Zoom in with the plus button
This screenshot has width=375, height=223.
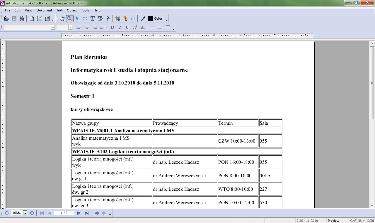(32, 213)
